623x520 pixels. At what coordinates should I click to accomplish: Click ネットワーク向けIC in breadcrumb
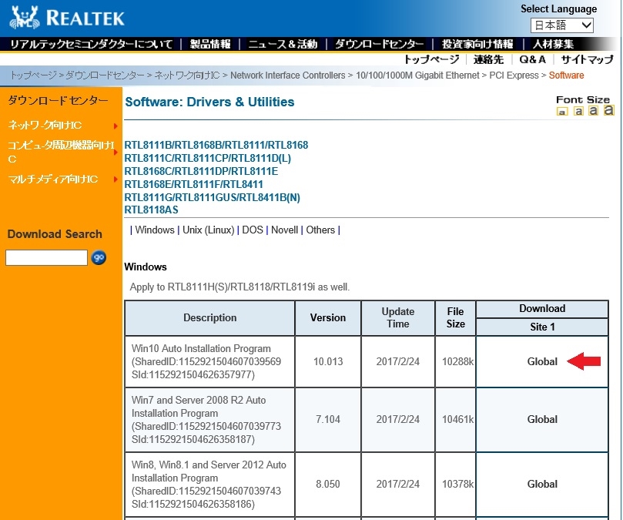[186, 75]
